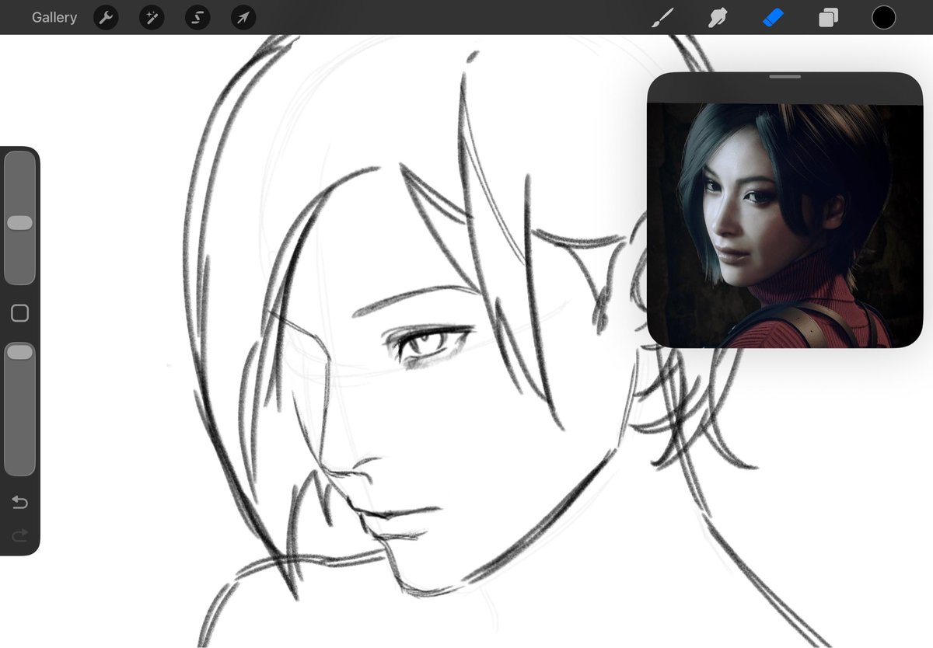Viewport: 933px width, 648px height.
Task: Open the Layers panel
Action: [829, 17]
